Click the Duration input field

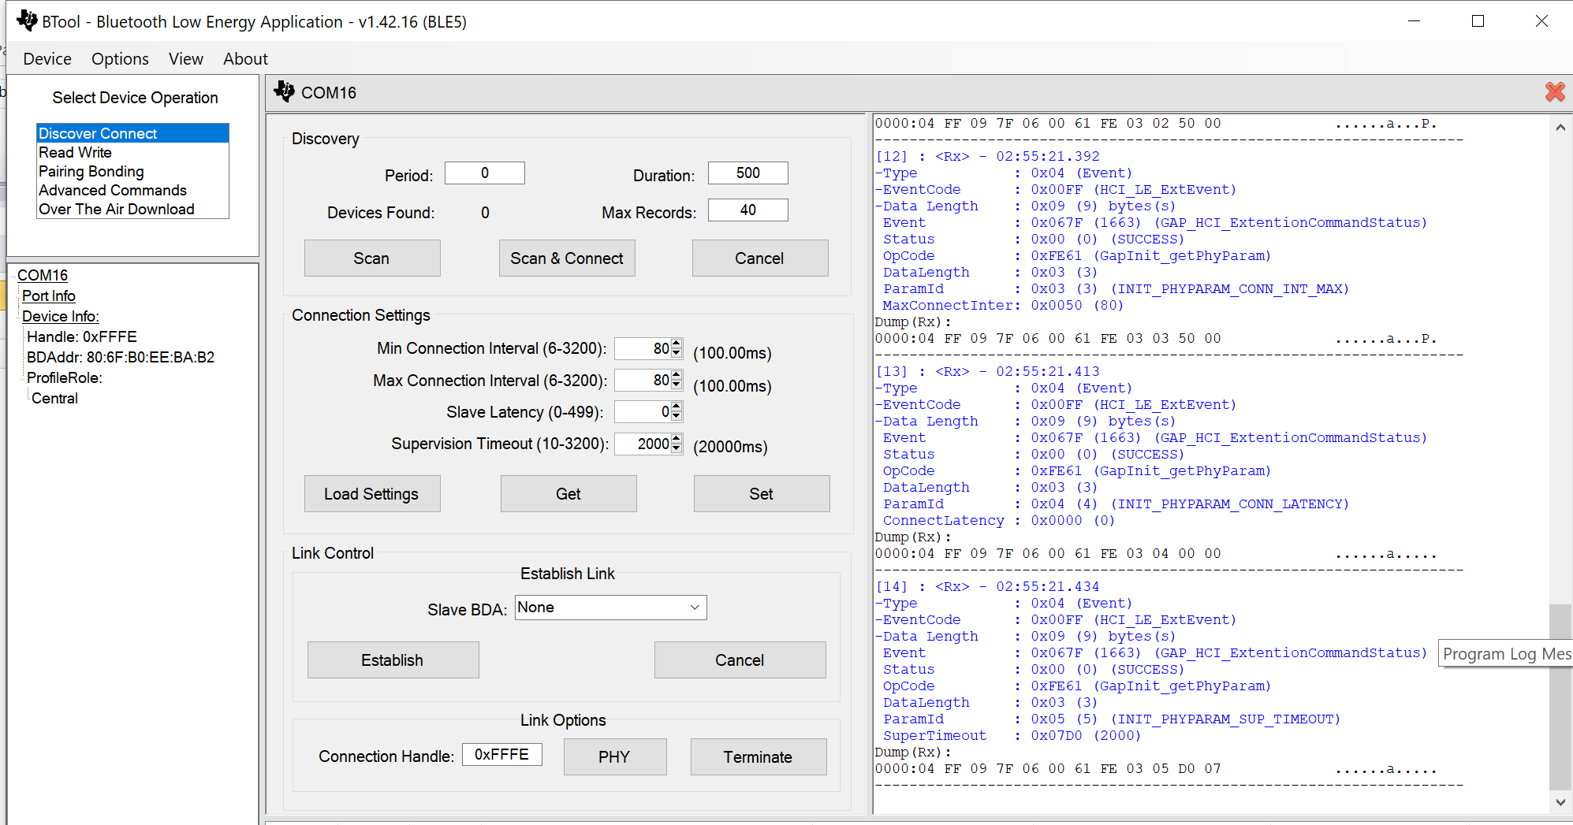[747, 173]
